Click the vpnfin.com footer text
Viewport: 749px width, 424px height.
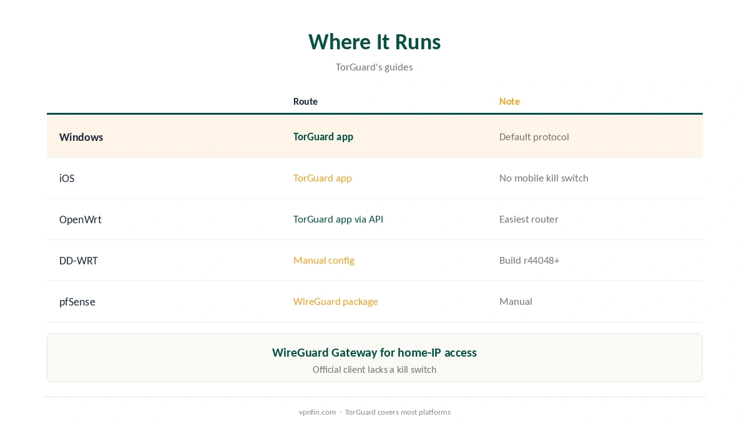click(317, 412)
